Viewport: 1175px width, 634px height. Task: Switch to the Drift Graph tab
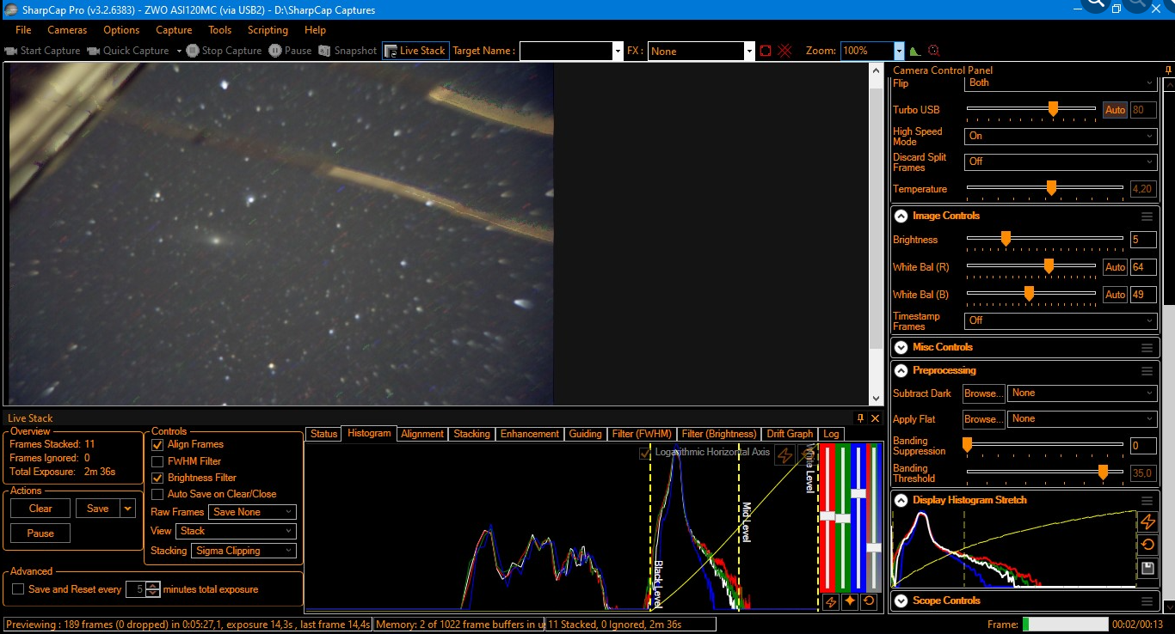(x=790, y=434)
